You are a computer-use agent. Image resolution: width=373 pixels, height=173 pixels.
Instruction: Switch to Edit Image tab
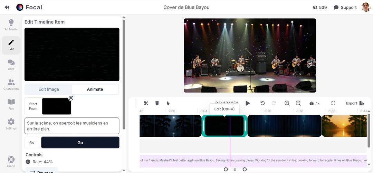click(x=49, y=89)
